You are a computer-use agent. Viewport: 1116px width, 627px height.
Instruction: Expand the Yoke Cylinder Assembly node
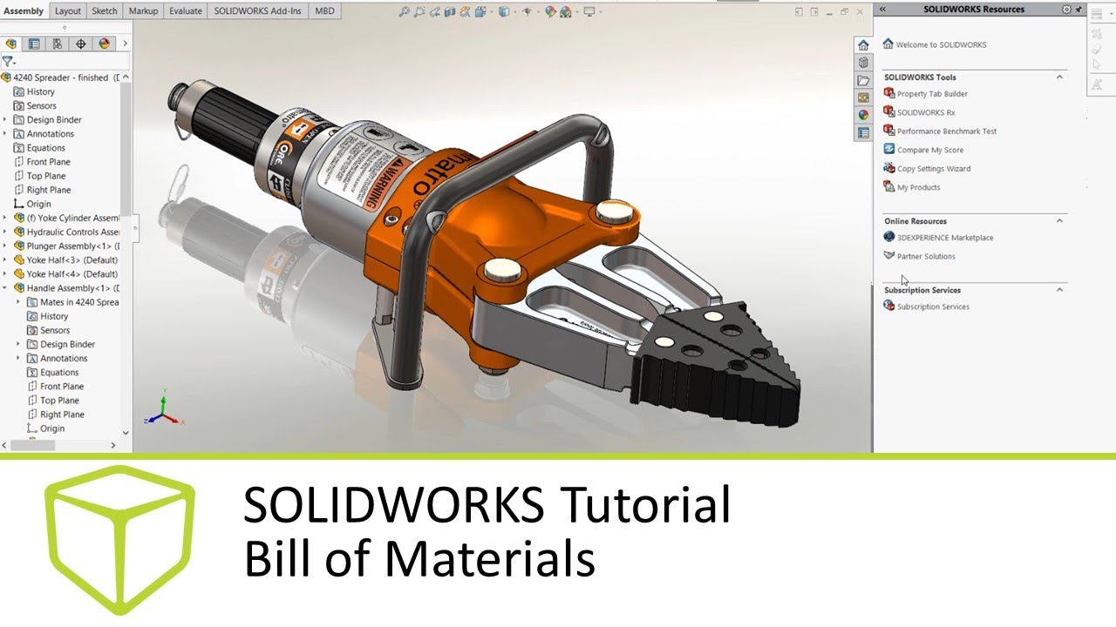(5, 218)
